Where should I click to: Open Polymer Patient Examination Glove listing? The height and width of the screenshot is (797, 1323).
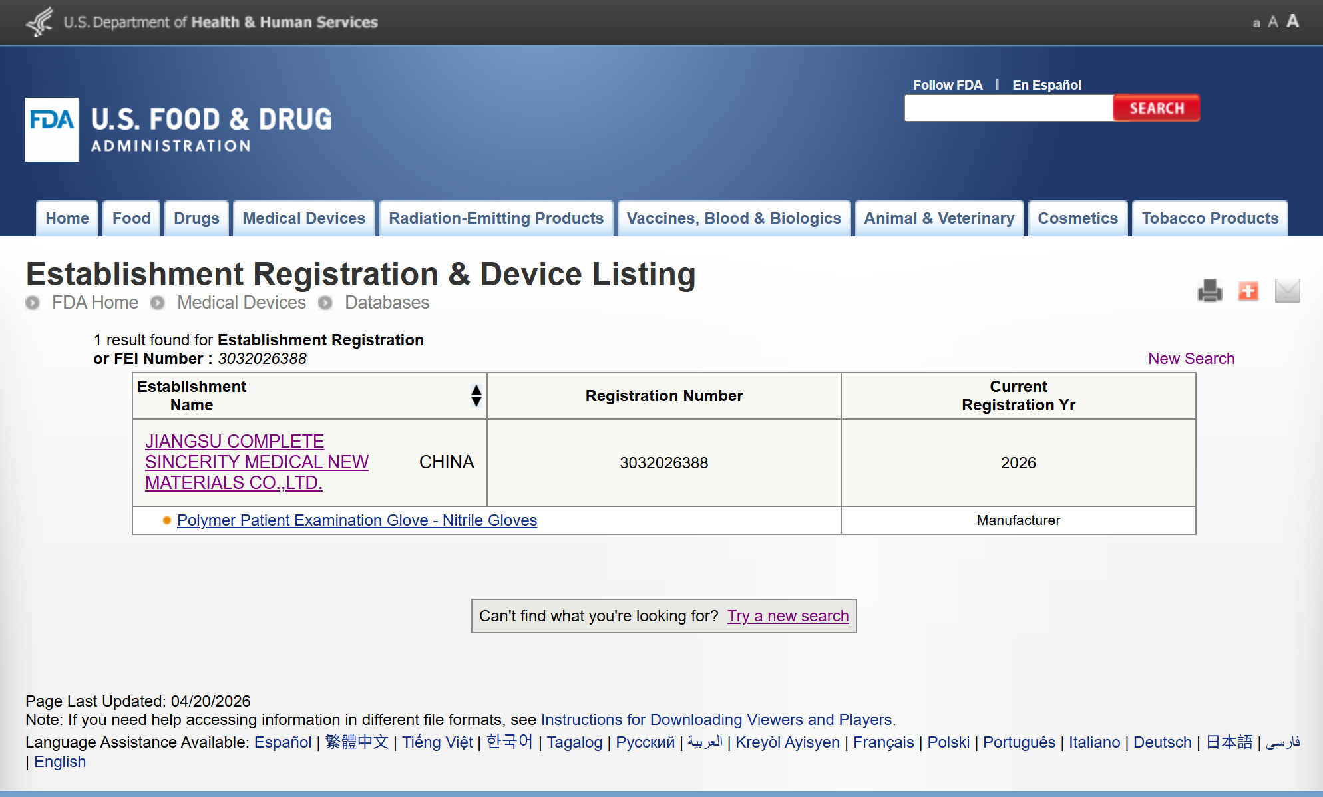click(357, 520)
